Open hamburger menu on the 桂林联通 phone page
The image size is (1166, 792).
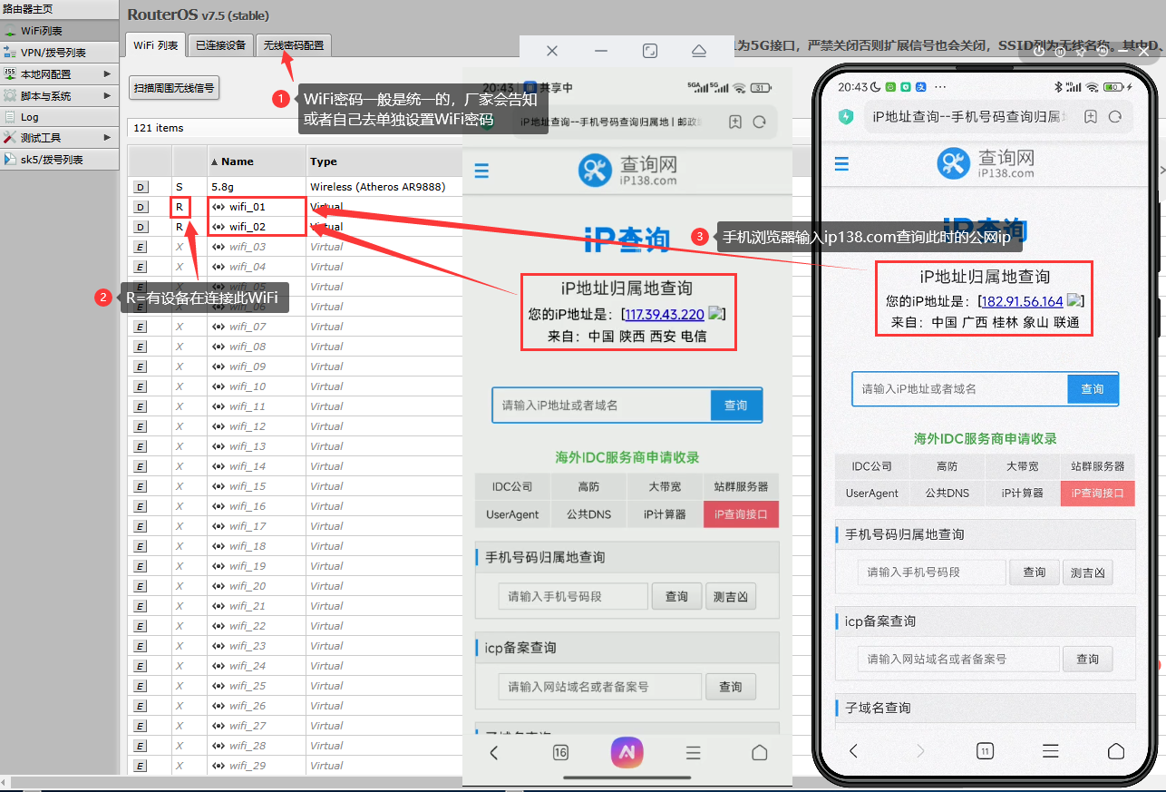(x=841, y=163)
